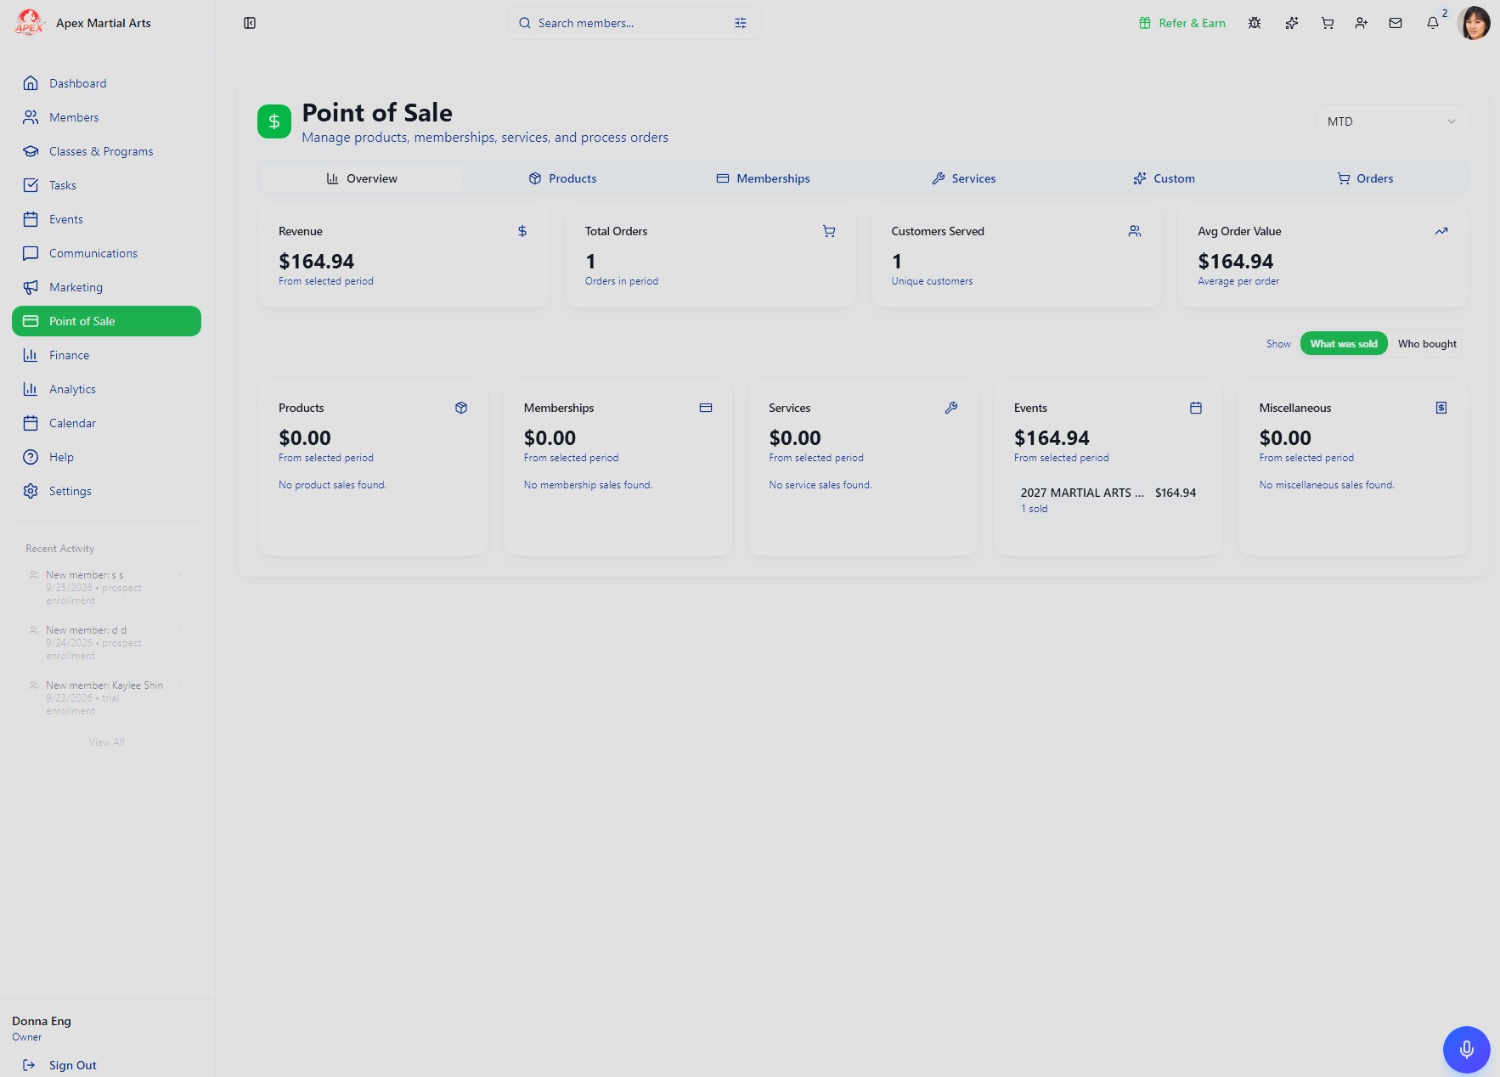
Task: Open the bug report icon
Action: tap(1255, 23)
